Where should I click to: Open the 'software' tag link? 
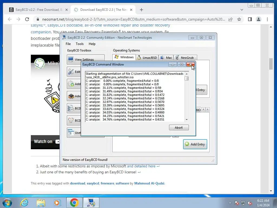(122, 183)
